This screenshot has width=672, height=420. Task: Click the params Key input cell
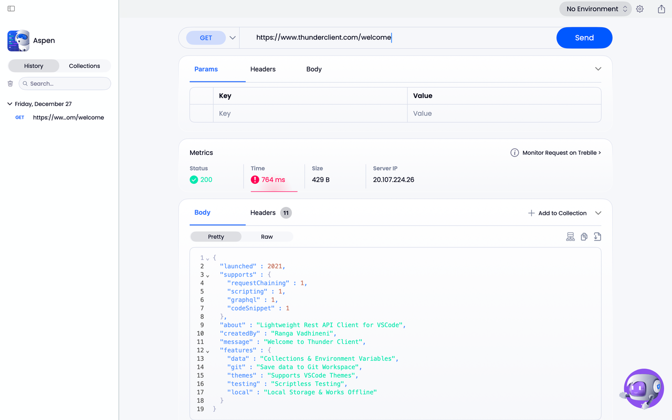(310, 113)
